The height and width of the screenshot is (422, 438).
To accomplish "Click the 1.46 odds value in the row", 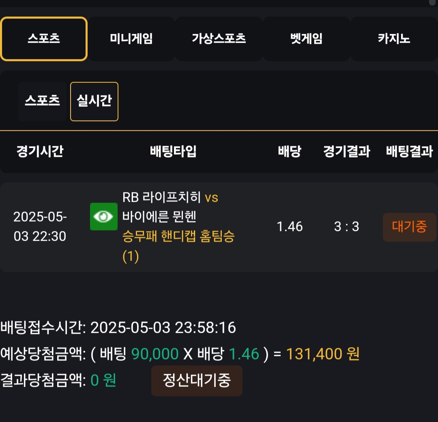I will (x=290, y=227).
